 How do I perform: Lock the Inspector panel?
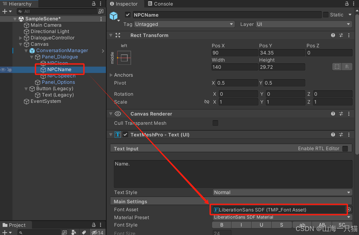347,4
